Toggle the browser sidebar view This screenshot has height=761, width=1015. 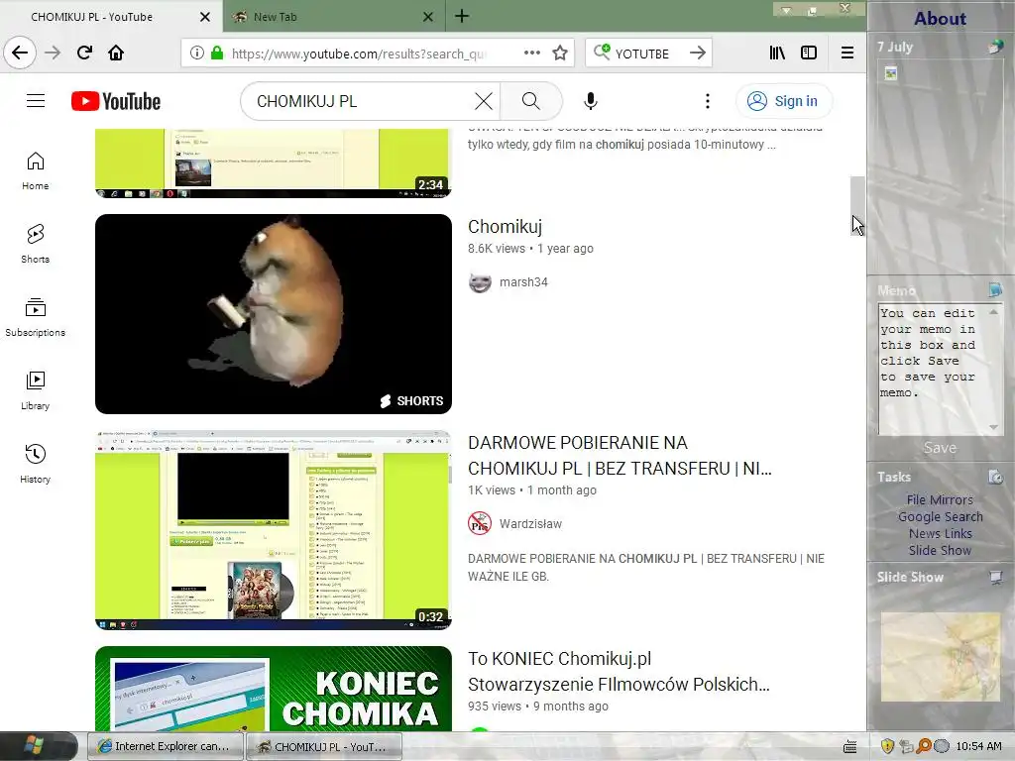[809, 53]
